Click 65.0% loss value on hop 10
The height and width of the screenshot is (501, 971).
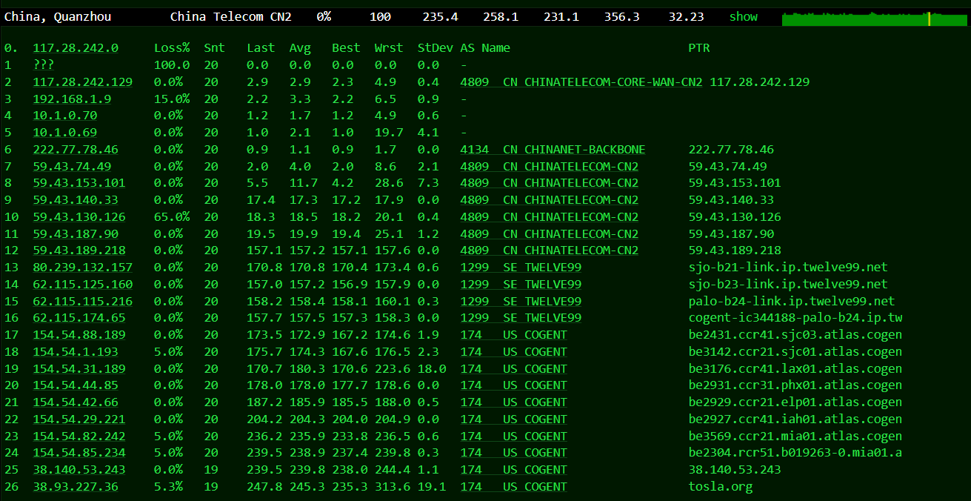click(172, 216)
